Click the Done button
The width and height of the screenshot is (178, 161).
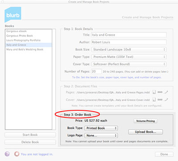click(x=164, y=154)
